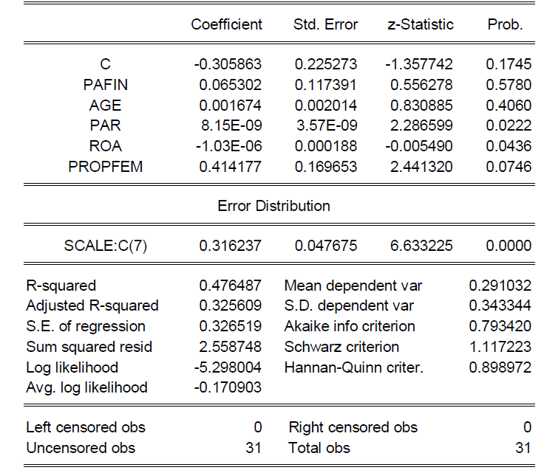Click the Prob. column header
The image size is (544, 470).
(x=505, y=24)
